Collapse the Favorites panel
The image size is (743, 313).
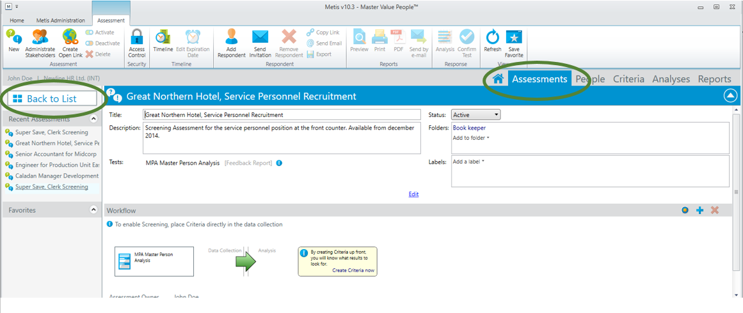click(94, 210)
